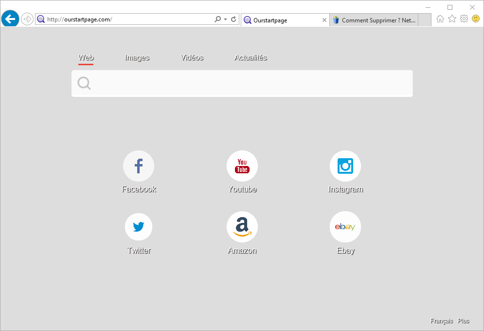Open the YouTube shortcut icon
The height and width of the screenshot is (331, 484).
[242, 166]
